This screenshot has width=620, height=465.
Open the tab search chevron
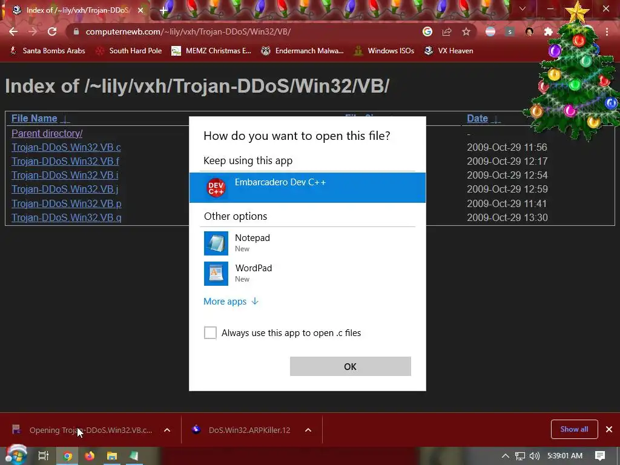point(523,8)
